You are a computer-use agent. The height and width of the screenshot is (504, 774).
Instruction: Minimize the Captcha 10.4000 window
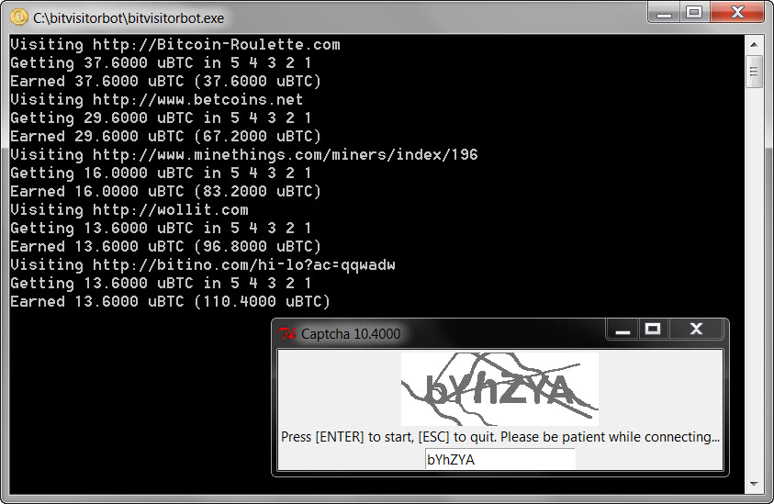pos(623,330)
